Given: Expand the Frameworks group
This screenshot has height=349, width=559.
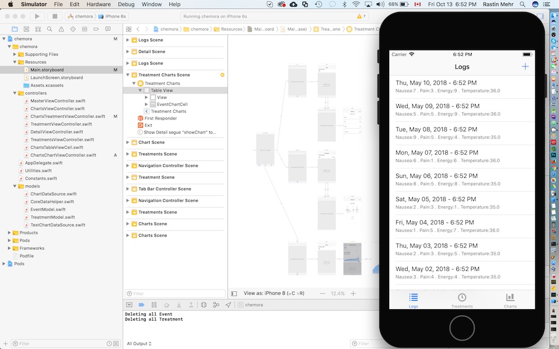Looking at the screenshot, I should click(9, 248).
